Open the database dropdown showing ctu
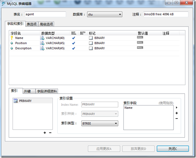196x158 pixels. point(105,14)
